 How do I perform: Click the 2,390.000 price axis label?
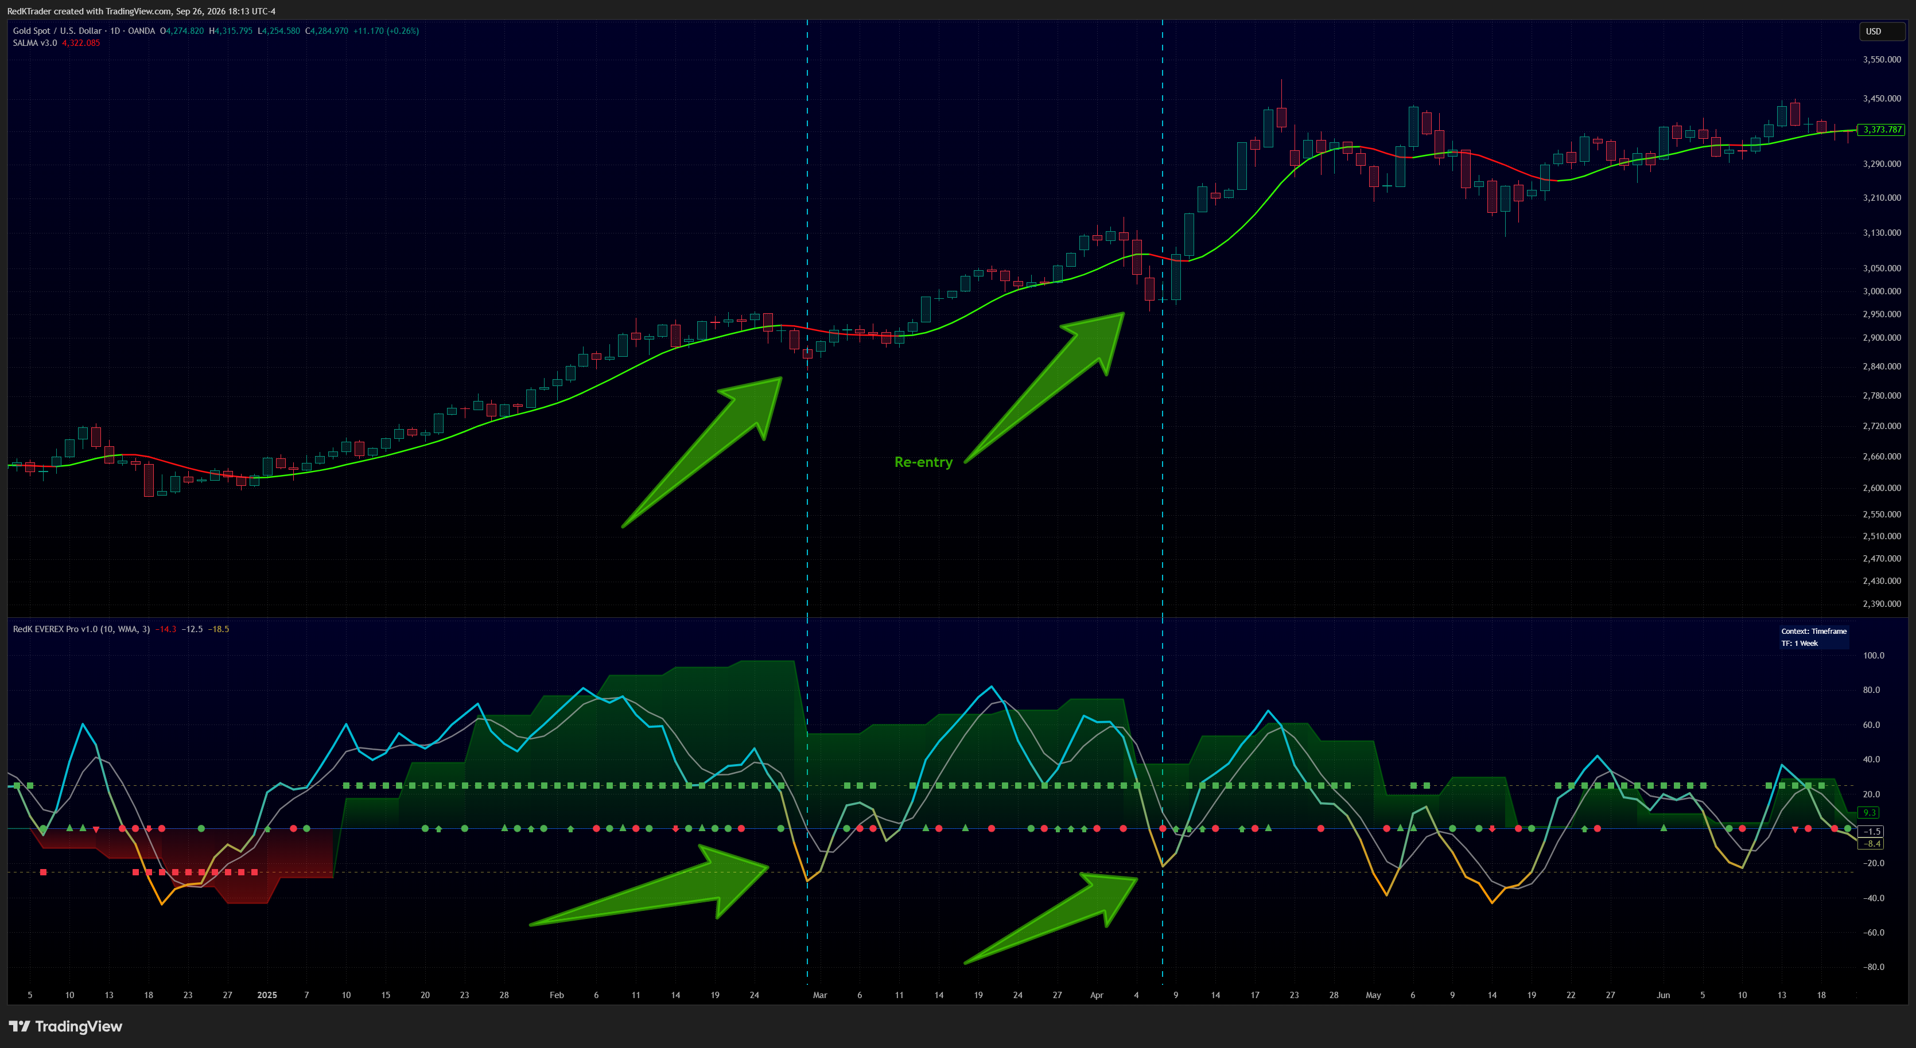(1882, 604)
